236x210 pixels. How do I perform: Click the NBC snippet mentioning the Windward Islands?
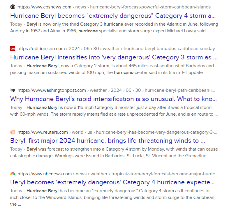(114, 194)
